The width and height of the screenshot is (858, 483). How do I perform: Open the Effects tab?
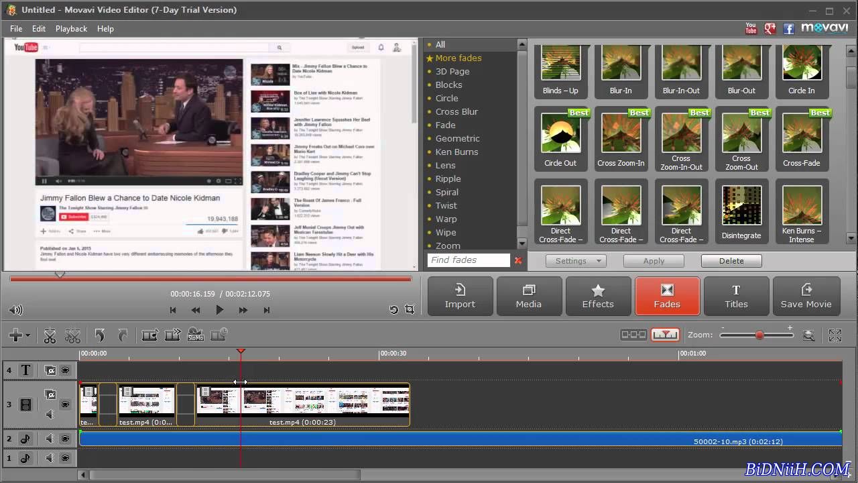(598, 296)
